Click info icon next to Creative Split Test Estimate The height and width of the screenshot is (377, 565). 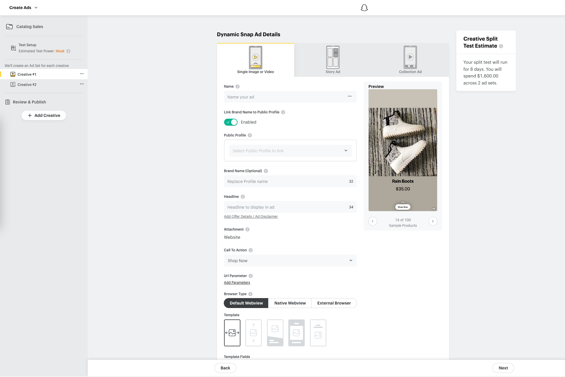pos(501,46)
